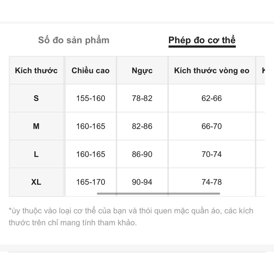Click the horizontal table scrollbar
The image size is (274, 274).
(158, 194)
